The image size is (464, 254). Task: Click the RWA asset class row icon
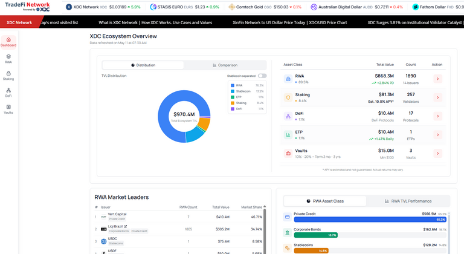click(288, 79)
